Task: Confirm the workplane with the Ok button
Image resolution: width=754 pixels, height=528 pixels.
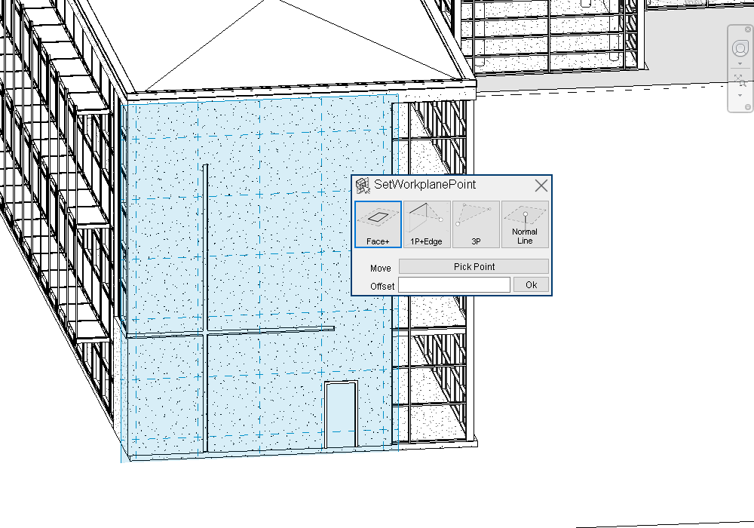Action: (531, 284)
